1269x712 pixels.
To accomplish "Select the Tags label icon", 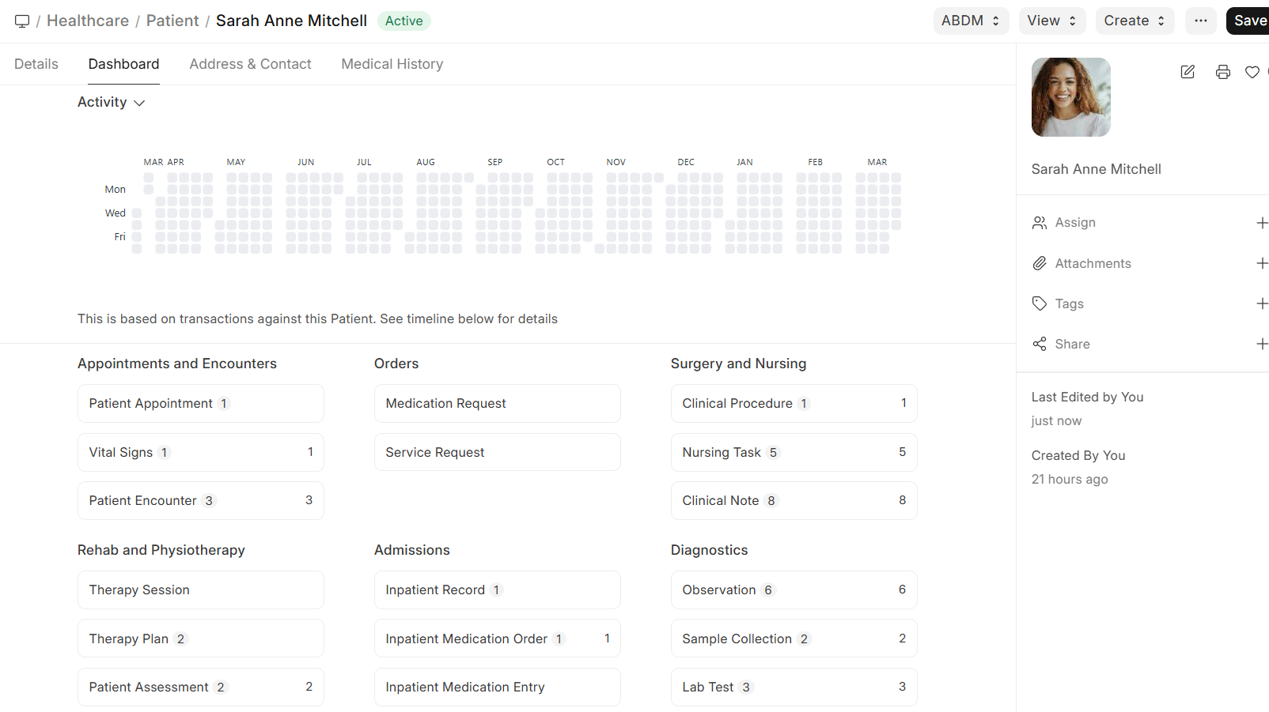I will (1040, 303).
